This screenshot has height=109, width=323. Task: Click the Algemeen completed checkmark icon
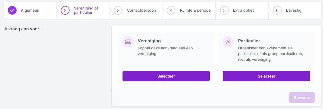[12, 10]
